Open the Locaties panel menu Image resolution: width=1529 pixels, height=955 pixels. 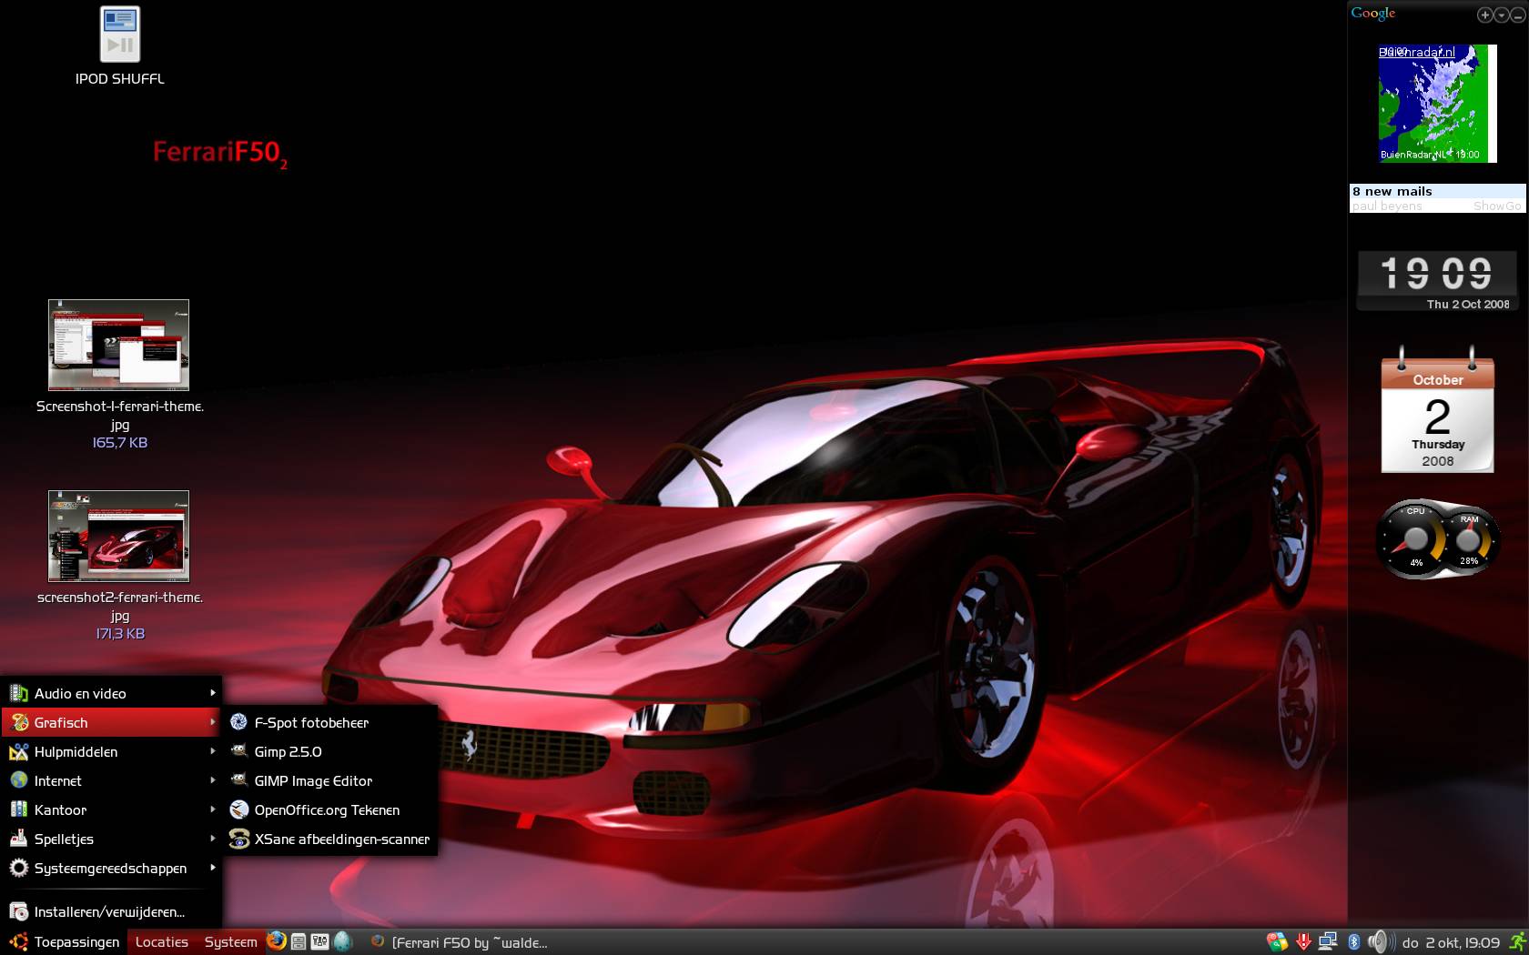click(161, 942)
